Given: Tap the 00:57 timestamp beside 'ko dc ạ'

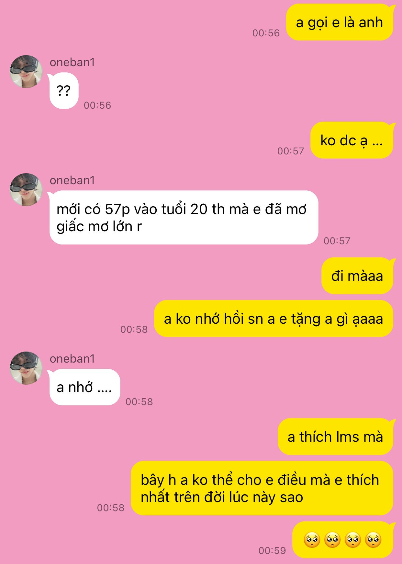Looking at the screenshot, I should [291, 151].
